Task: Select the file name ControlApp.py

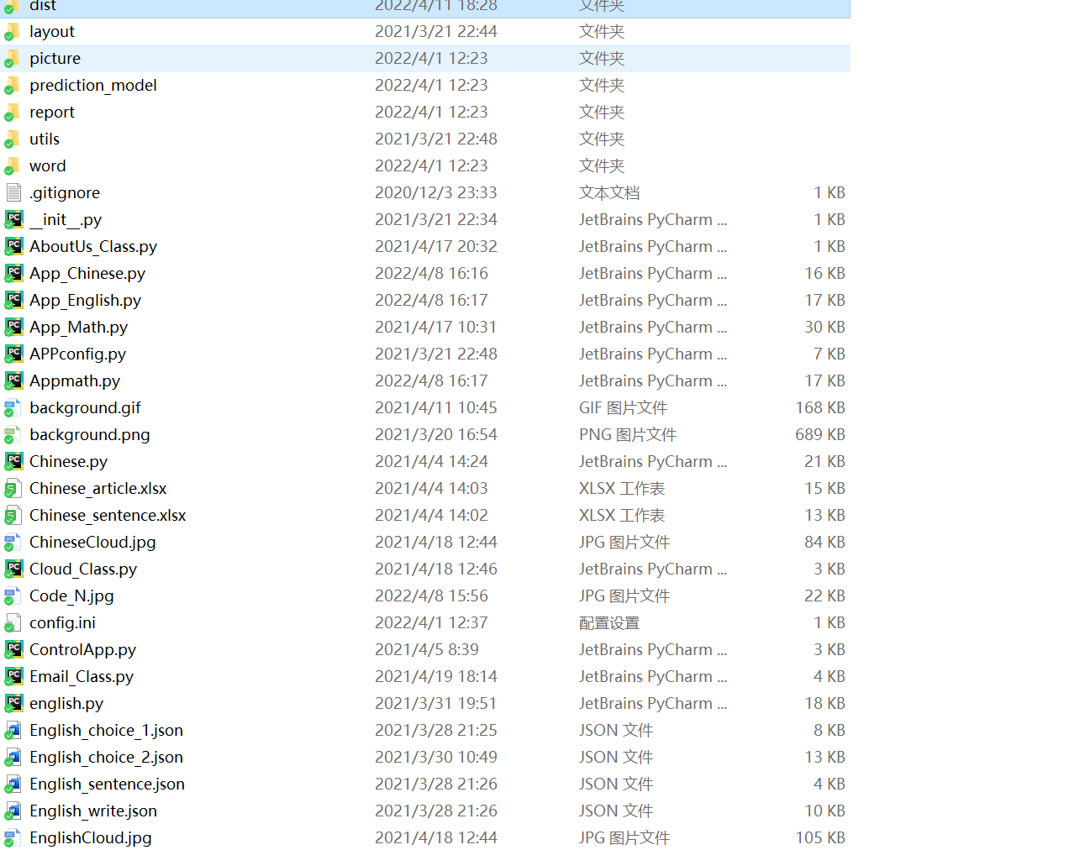Action: pyautogui.click(x=83, y=650)
